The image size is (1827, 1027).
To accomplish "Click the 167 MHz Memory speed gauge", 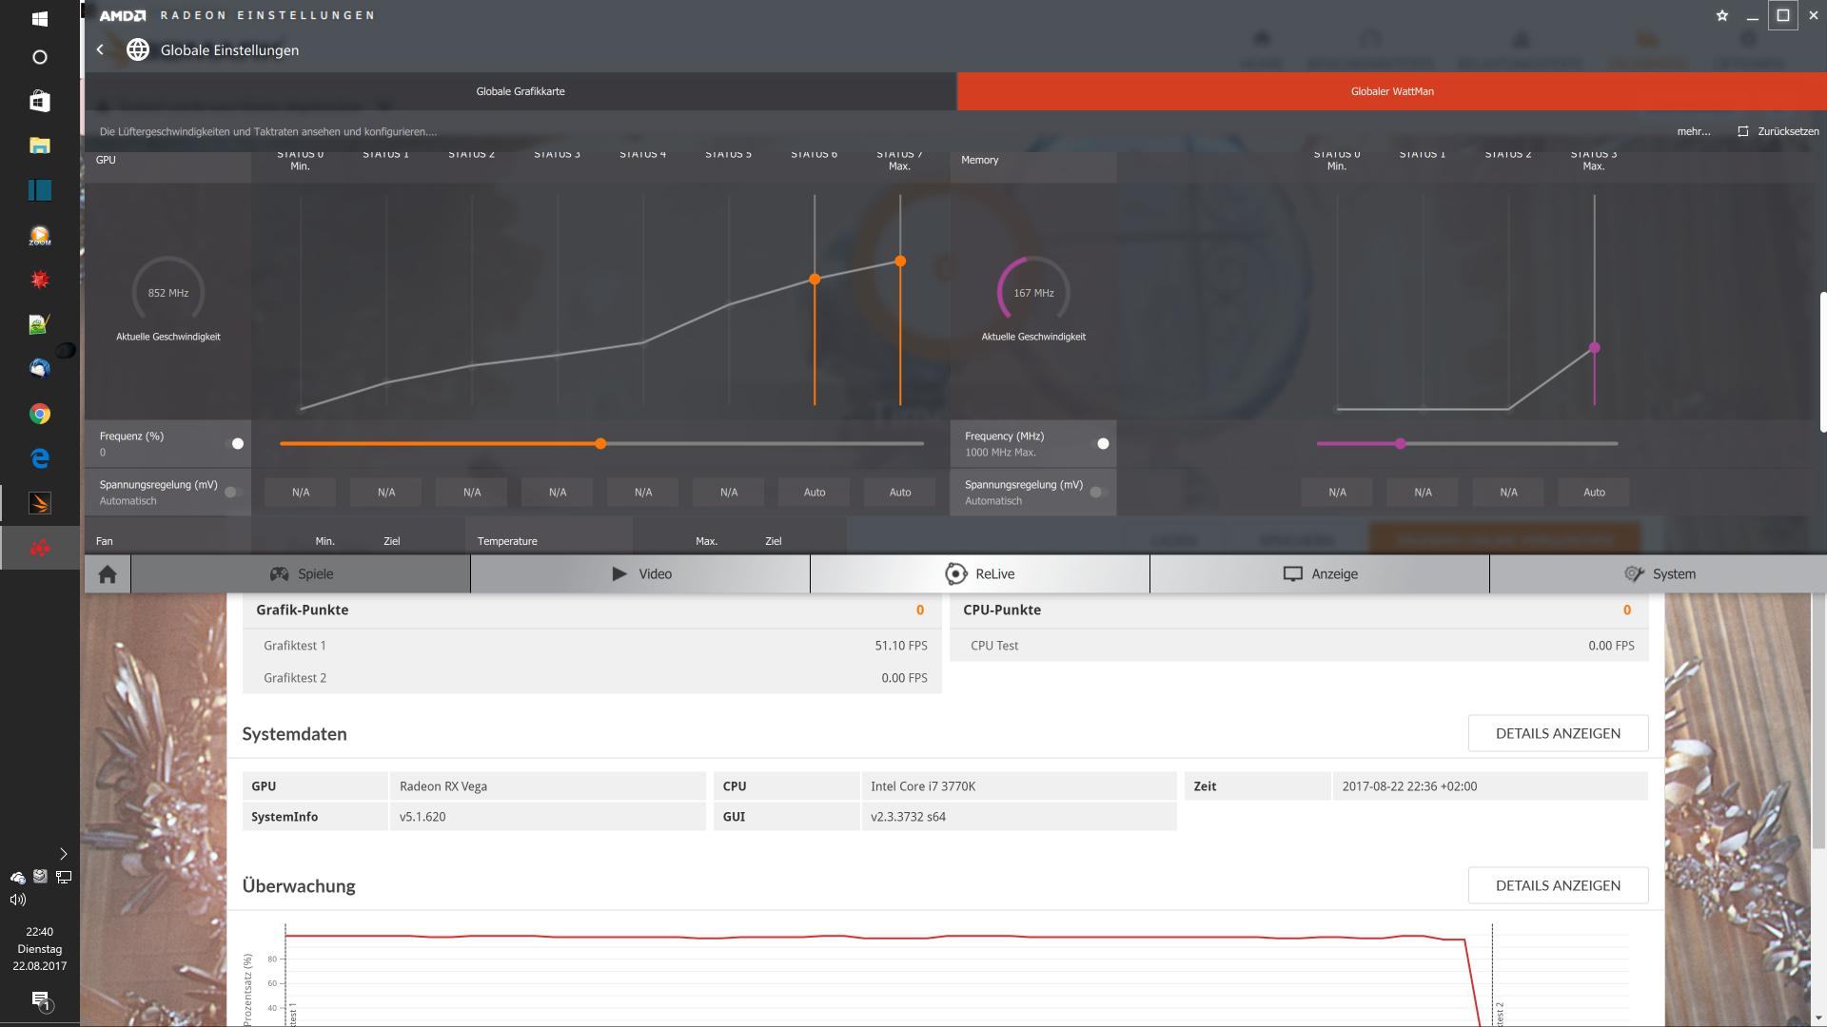I will coord(1033,293).
